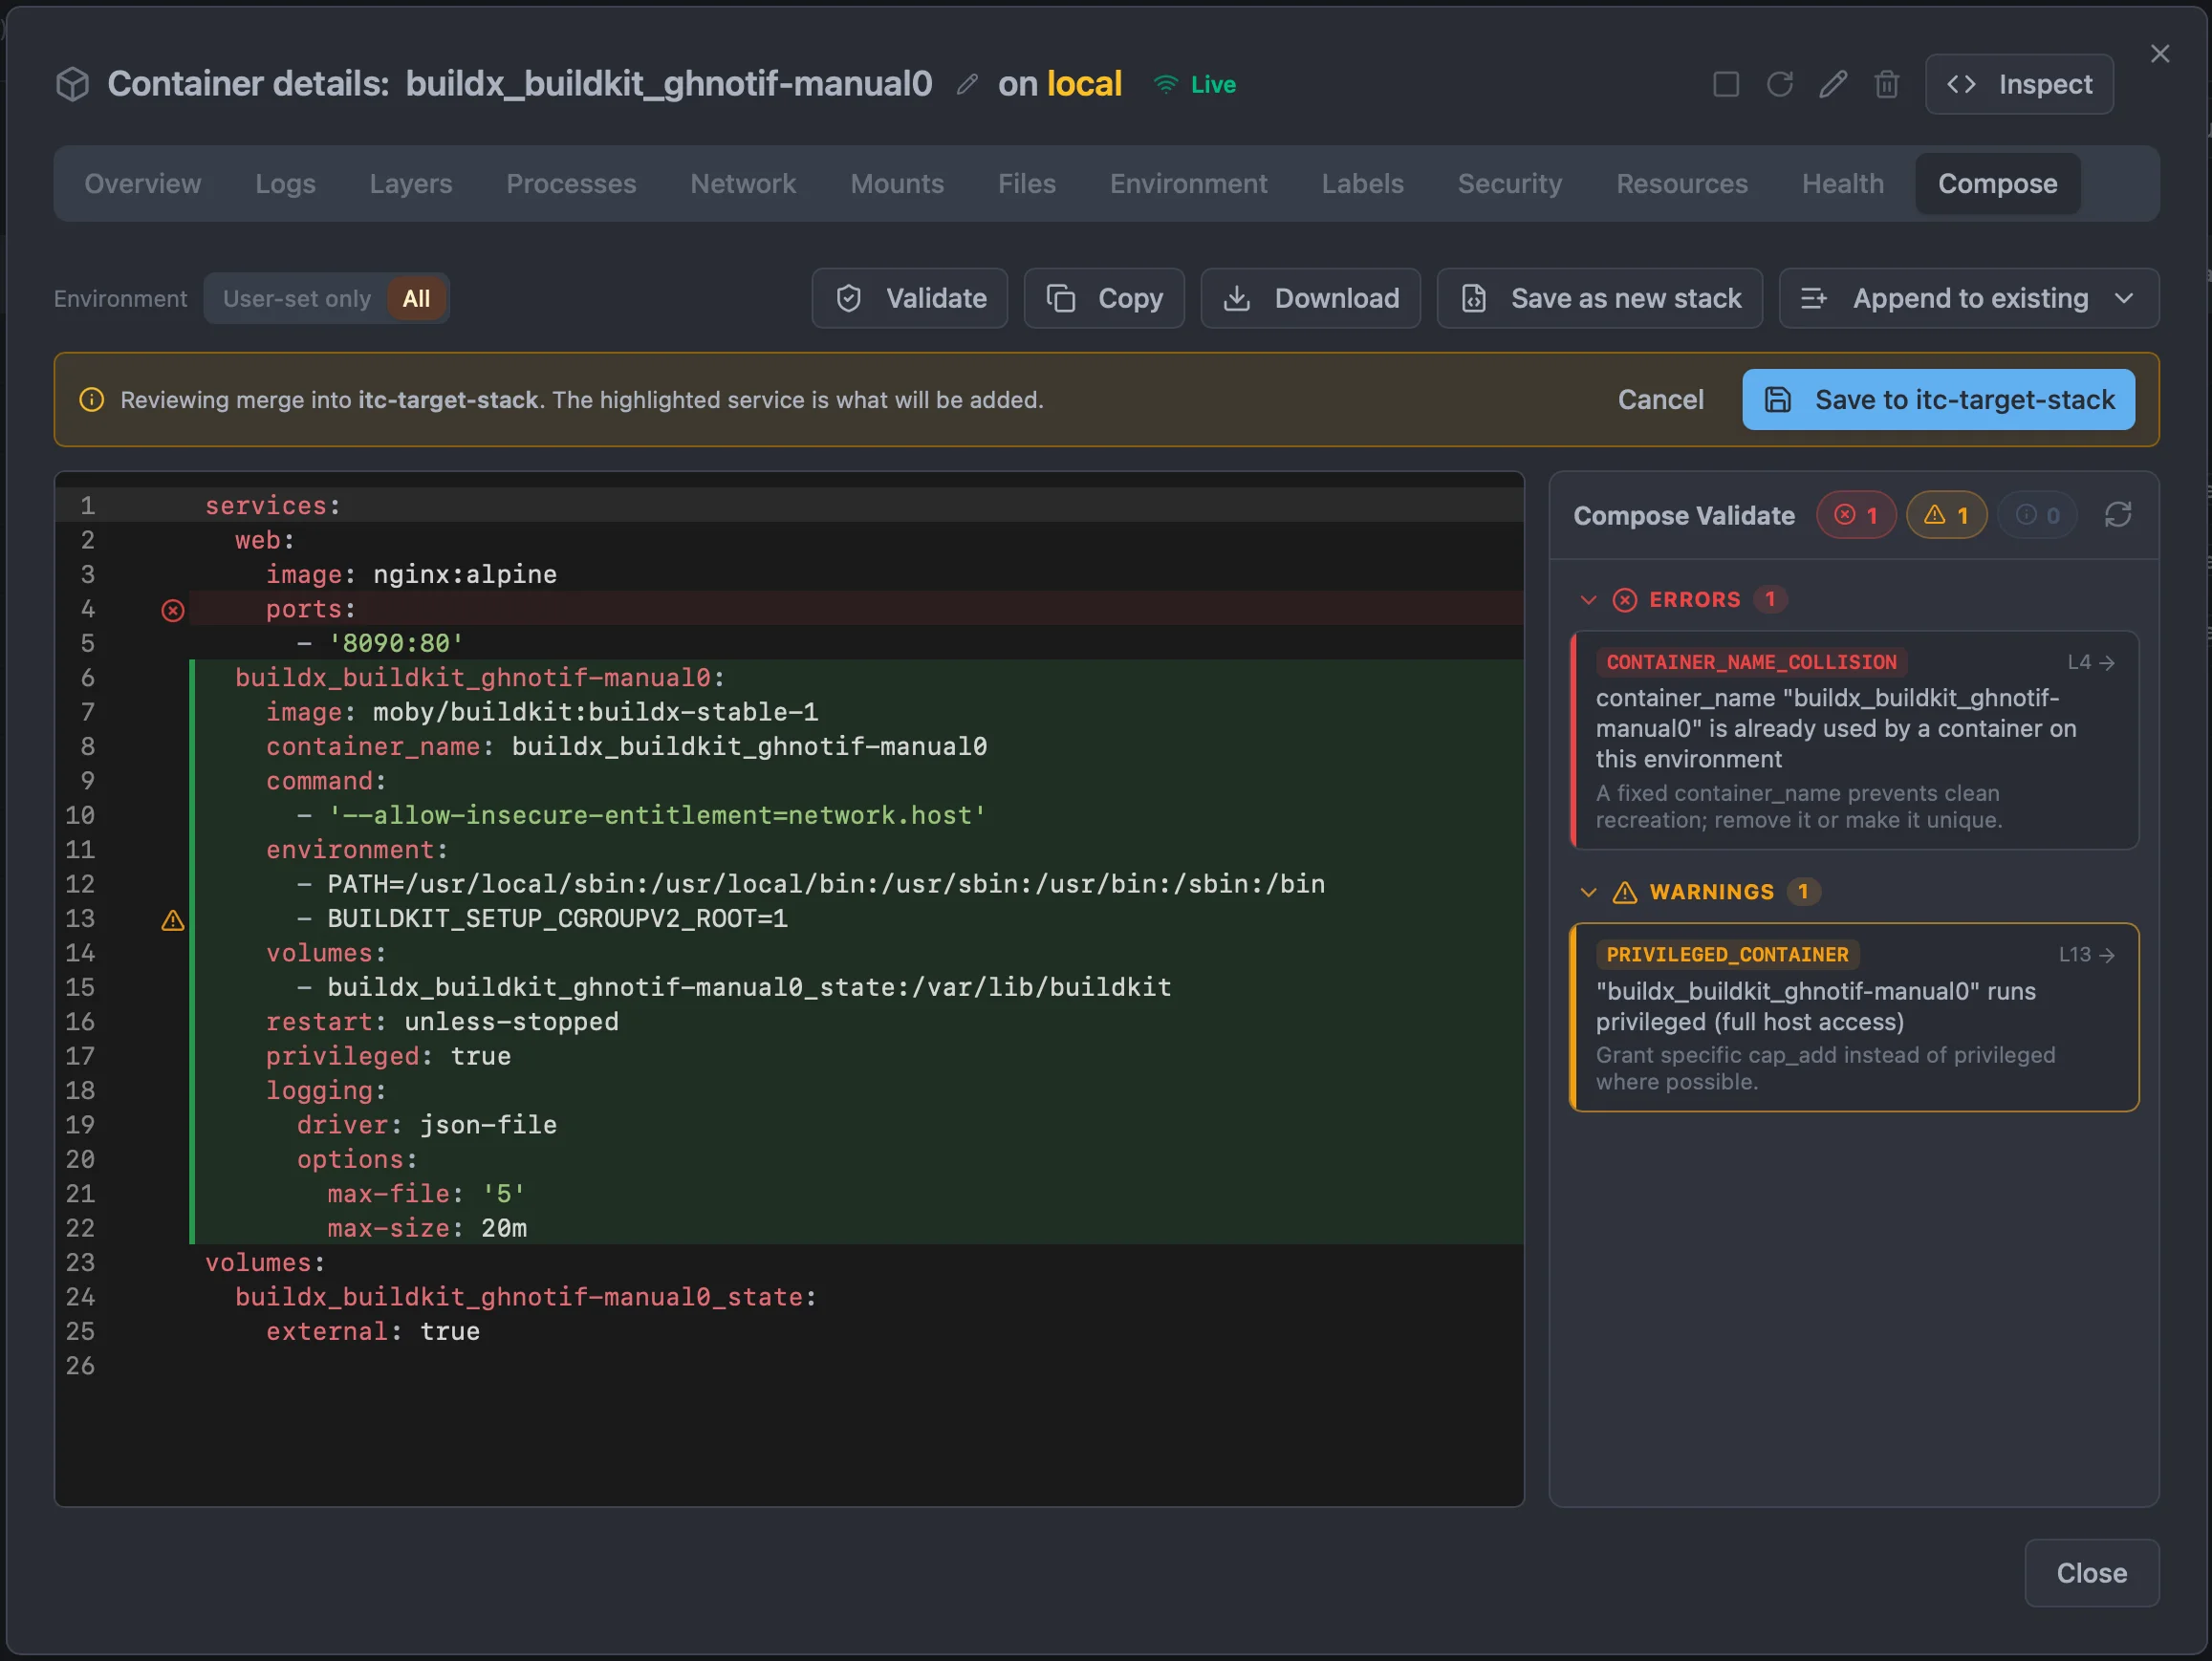Click Save as new stack
This screenshot has width=2212, height=1661.
[1600, 298]
